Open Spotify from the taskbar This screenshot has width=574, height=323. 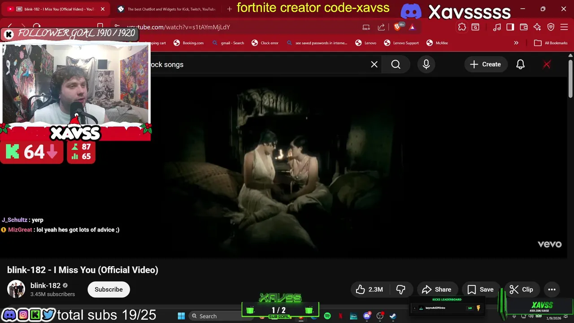click(327, 316)
